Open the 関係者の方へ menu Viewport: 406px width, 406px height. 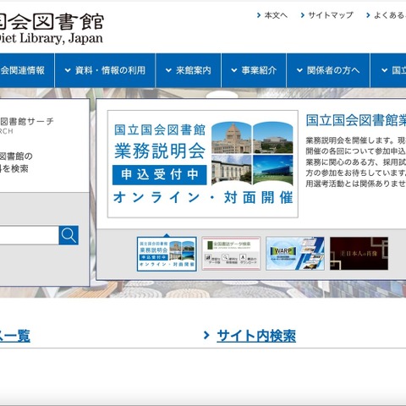tap(328, 70)
